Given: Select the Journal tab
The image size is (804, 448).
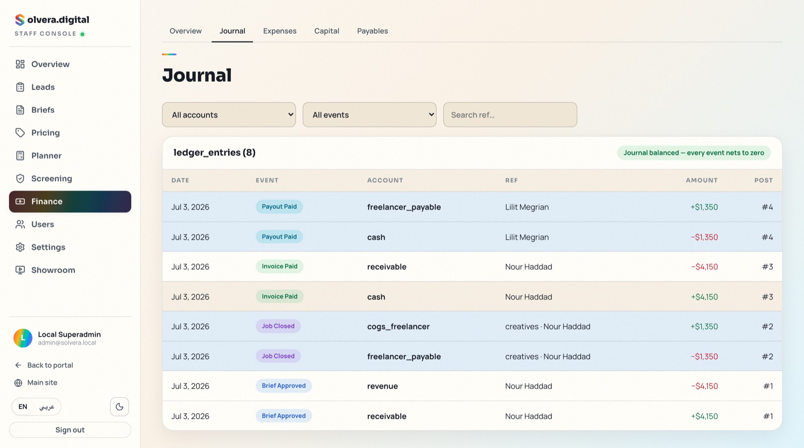Looking at the screenshot, I should 232,31.
